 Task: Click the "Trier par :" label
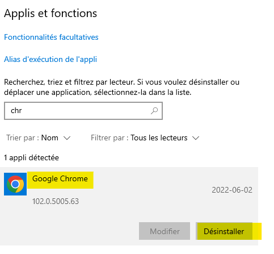[23, 138]
